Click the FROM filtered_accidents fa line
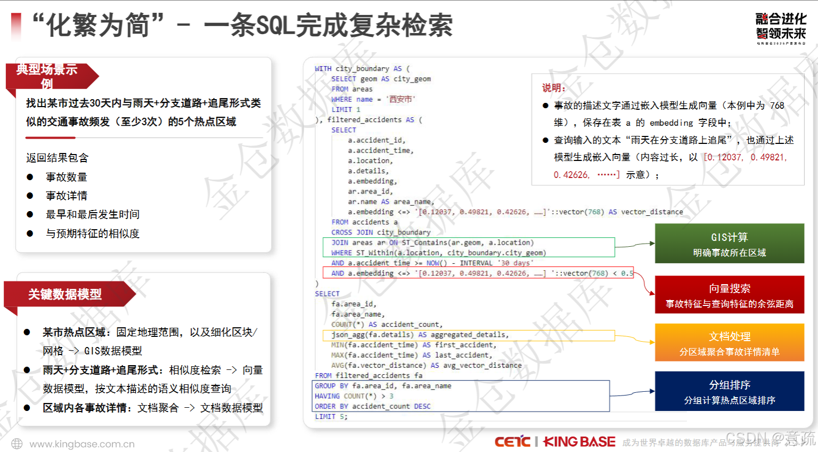The width and height of the screenshot is (818, 452). point(369,375)
